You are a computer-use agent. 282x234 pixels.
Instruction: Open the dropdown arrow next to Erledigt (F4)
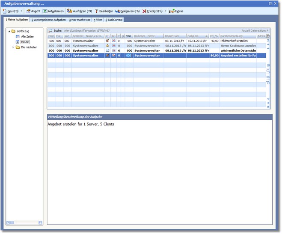point(165,11)
